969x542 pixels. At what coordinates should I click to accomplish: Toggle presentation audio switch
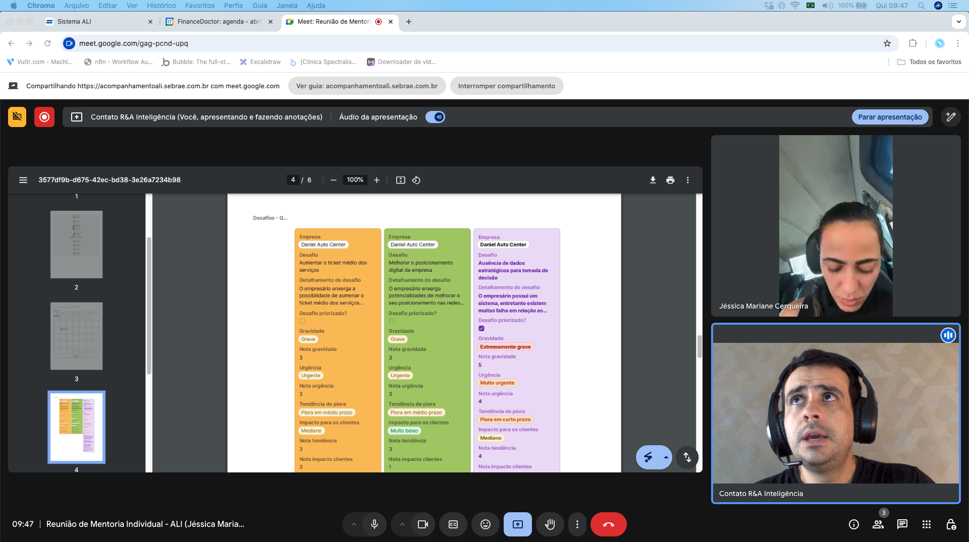coord(435,117)
